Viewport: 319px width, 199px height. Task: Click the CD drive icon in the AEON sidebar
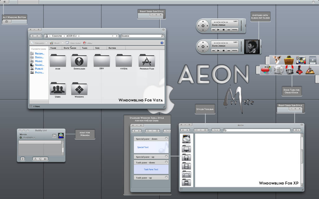point(186,139)
